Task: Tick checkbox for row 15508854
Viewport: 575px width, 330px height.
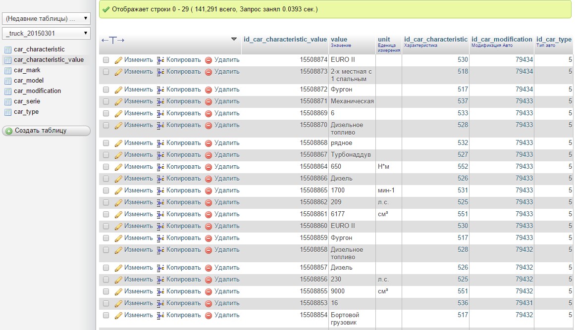Action: point(106,315)
